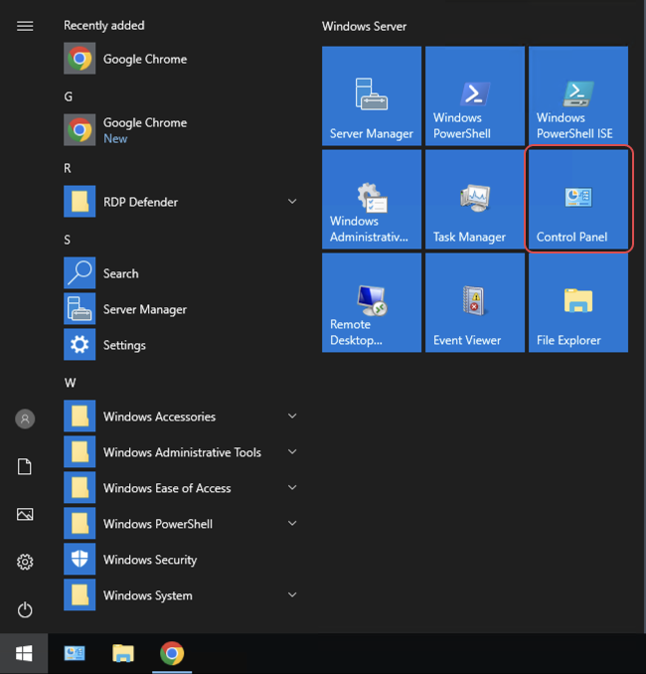Image resolution: width=646 pixels, height=674 pixels.
Task: Launch the Event Viewer tile
Action: point(475,302)
